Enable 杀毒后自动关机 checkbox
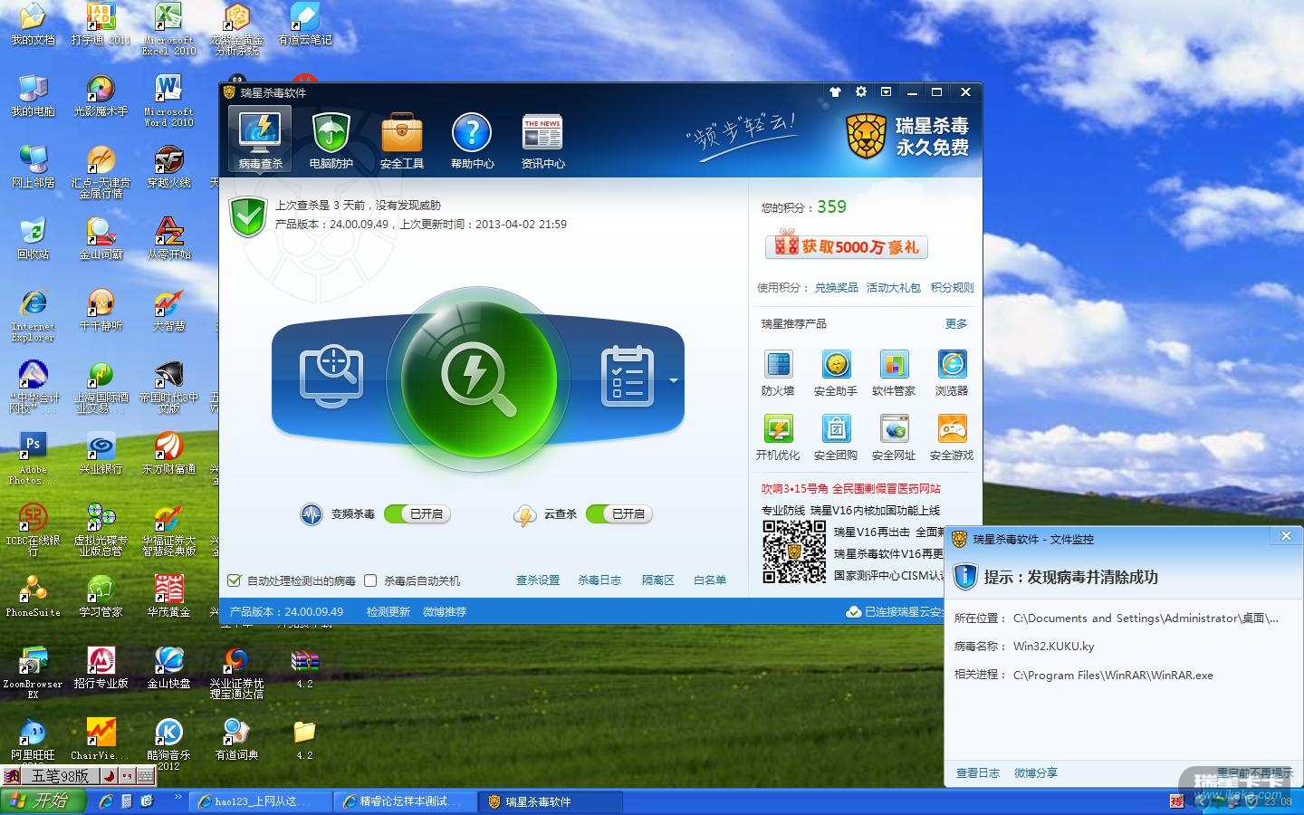The height and width of the screenshot is (815, 1304). pos(370,580)
